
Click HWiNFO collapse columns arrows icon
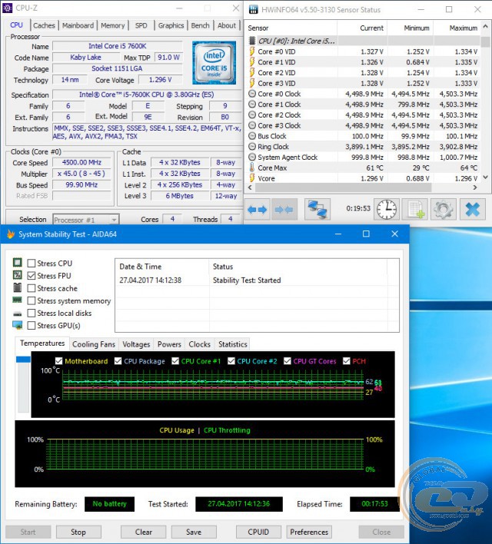pyautogui.click(x=284, y=210)
